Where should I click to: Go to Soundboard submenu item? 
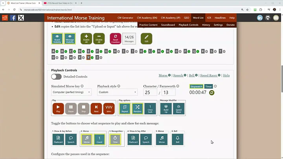(x=168, y=25)
